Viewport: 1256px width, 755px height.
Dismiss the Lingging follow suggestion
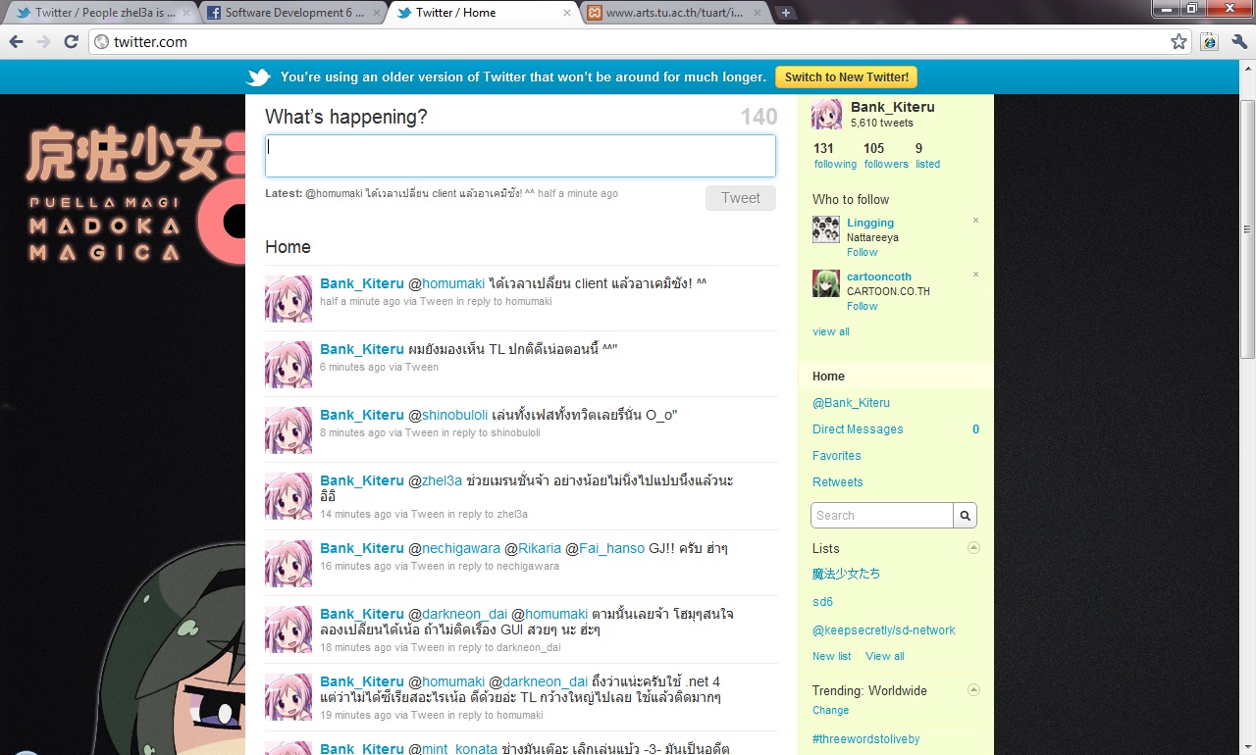tap(975, 221)
